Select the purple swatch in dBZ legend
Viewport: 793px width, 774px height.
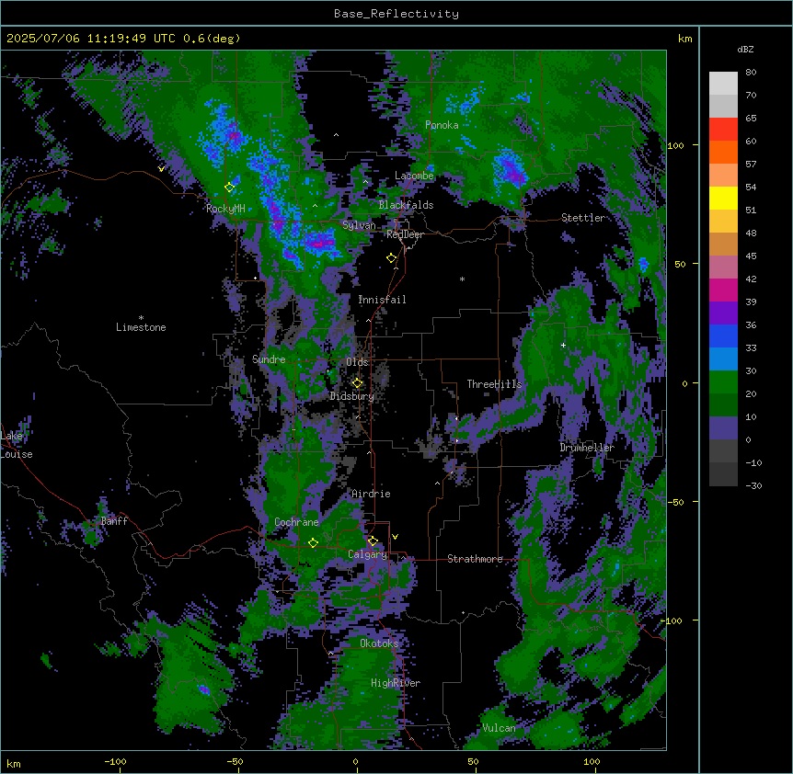click(723, 313)
